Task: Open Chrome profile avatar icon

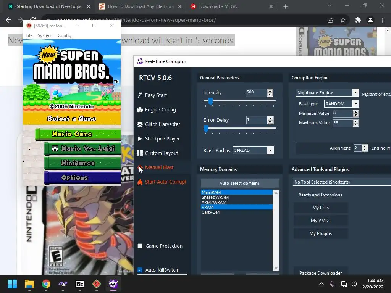Action: click(370, 20)
